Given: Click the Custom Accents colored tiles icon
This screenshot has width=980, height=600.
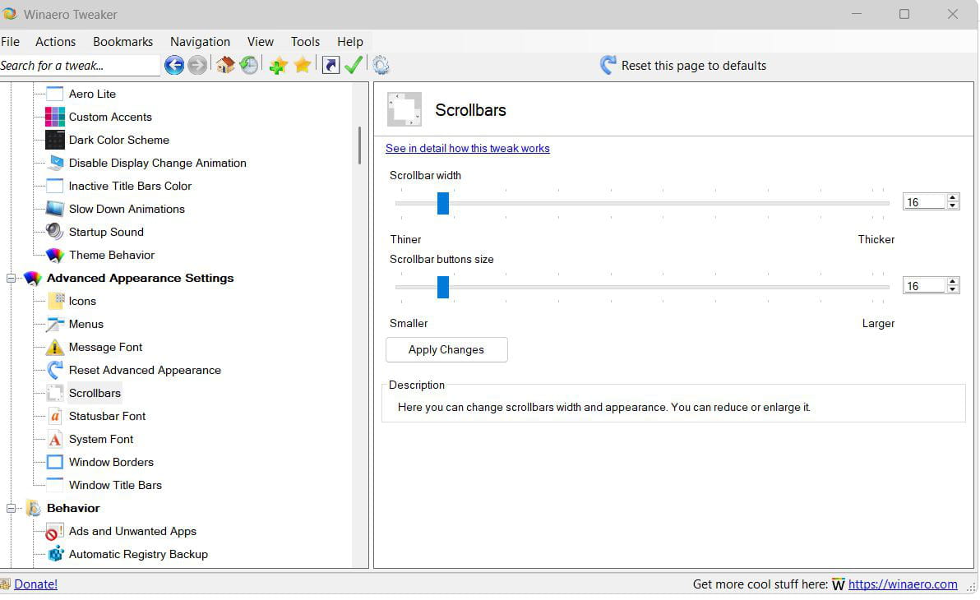Looking at the screenshot, I should 55,117.
